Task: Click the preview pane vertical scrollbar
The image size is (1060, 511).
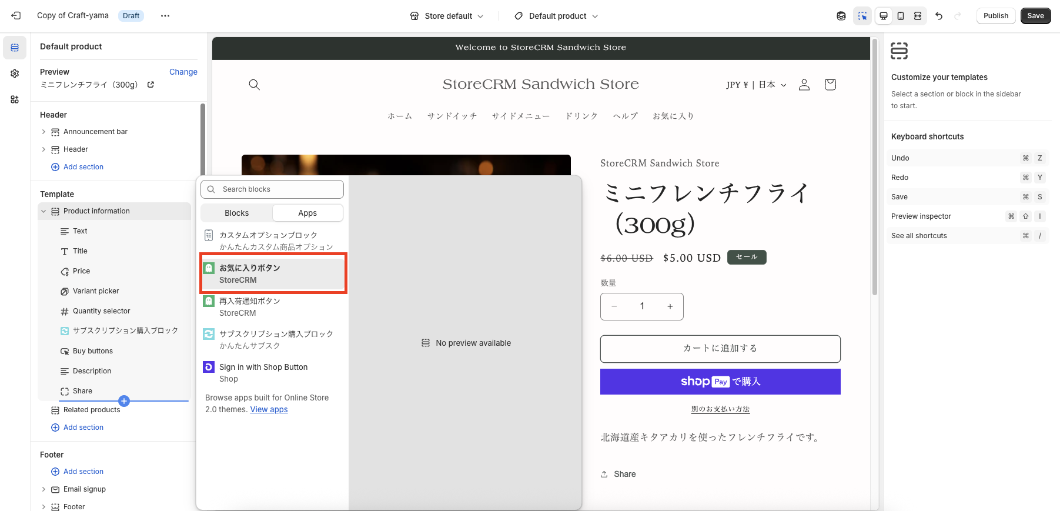Action: (x=875, y=166)
